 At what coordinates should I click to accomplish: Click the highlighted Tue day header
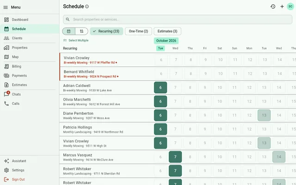click(x=160, y=48)
